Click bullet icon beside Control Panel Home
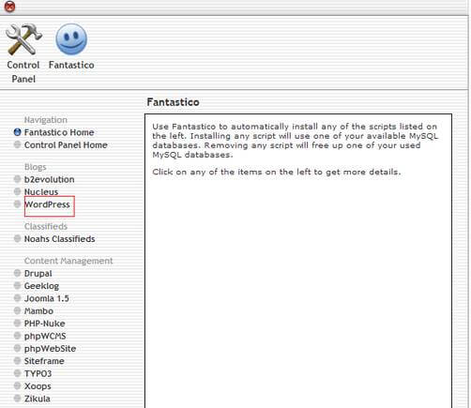 click(18, 144)
